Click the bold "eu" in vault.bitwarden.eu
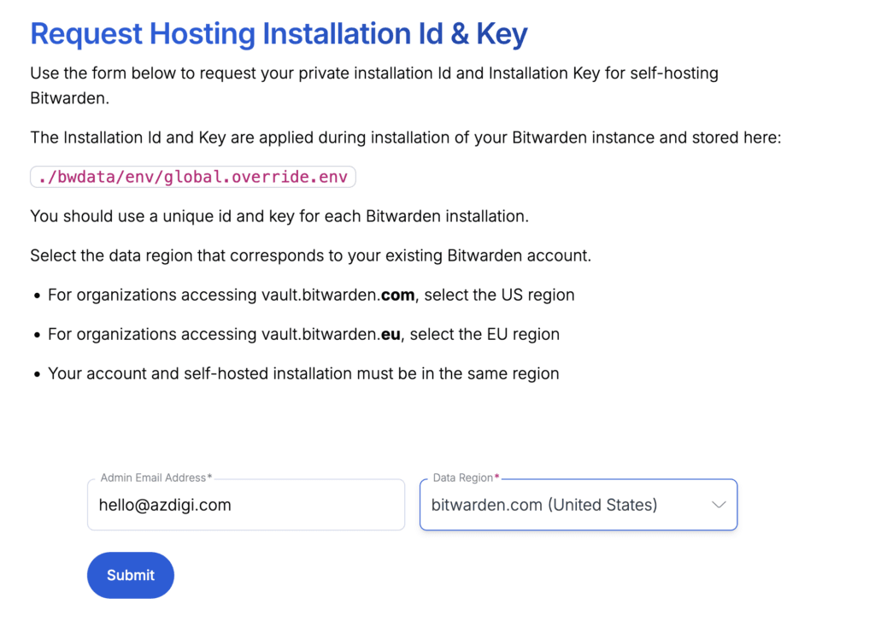Image resolution: width=875 pixels, height=633 pixels. click(391, 334)
